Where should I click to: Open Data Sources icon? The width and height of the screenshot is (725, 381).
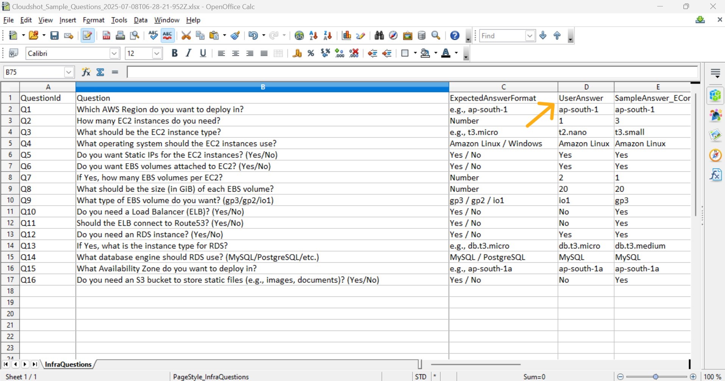422,36
